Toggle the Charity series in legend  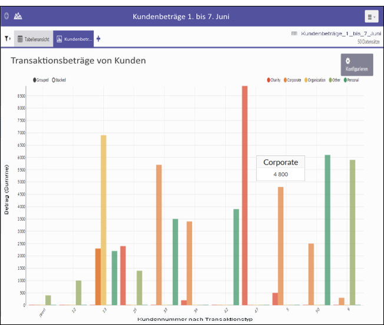click(x=274, y=80)
